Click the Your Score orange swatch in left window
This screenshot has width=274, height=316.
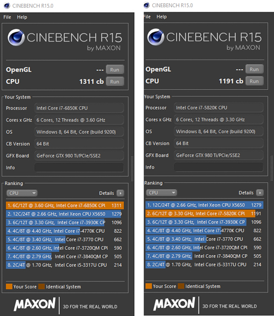click(9, 286)
